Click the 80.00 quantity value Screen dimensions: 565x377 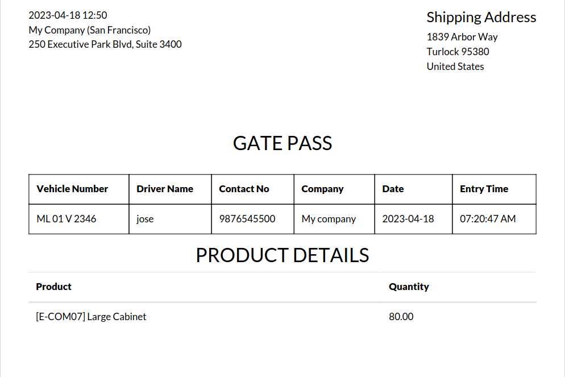pos(401,317)
